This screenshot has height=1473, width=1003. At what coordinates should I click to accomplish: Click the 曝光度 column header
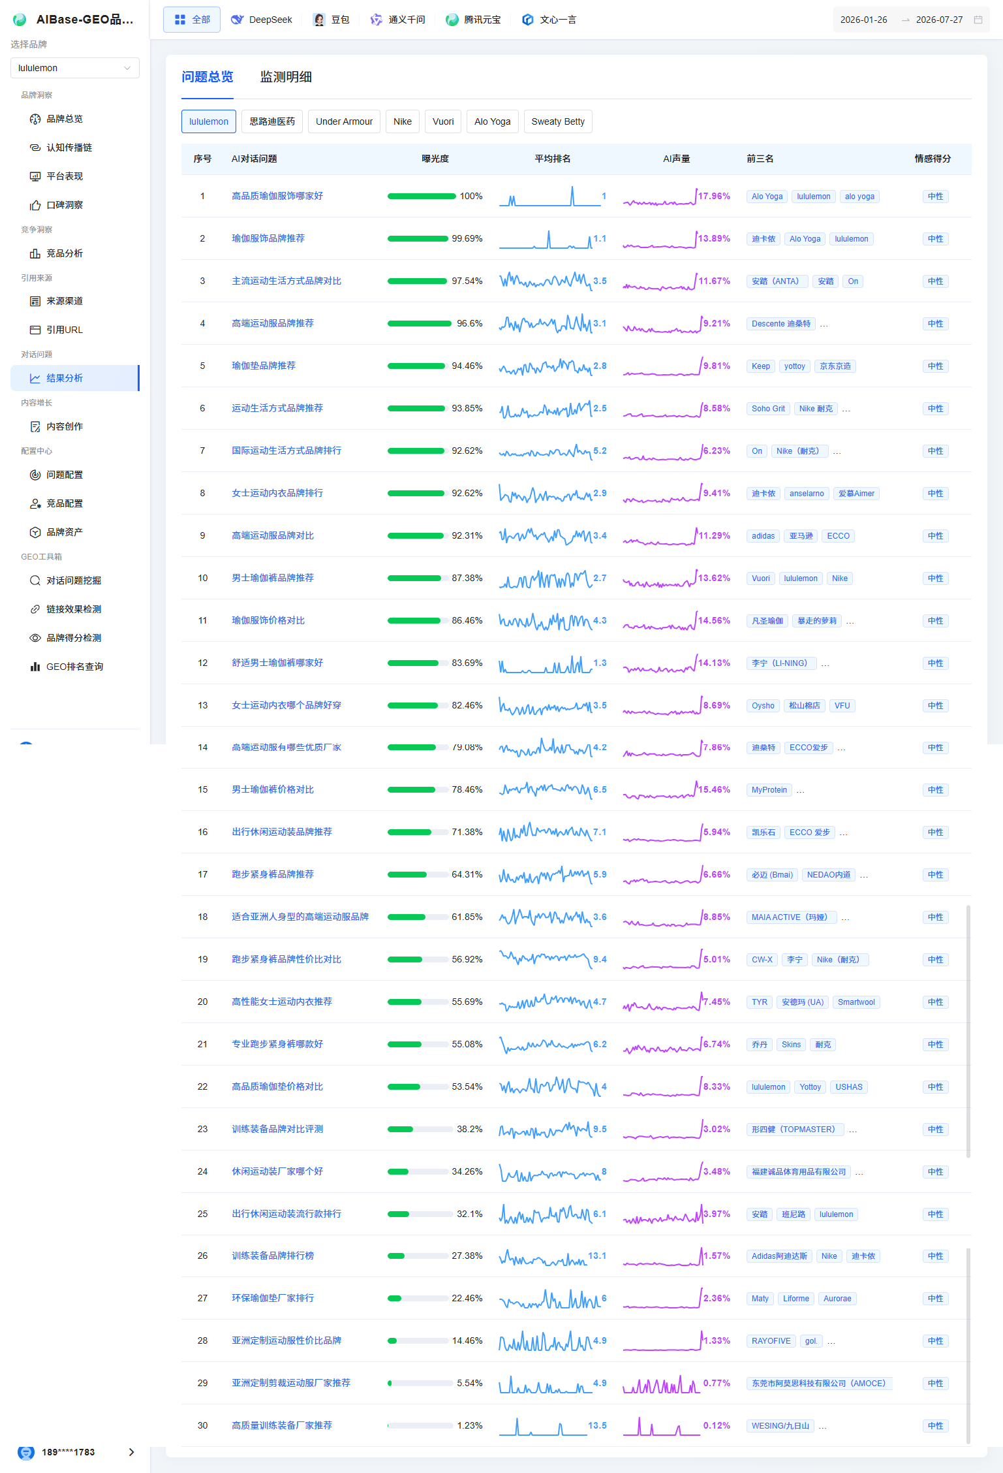point(435,159)
